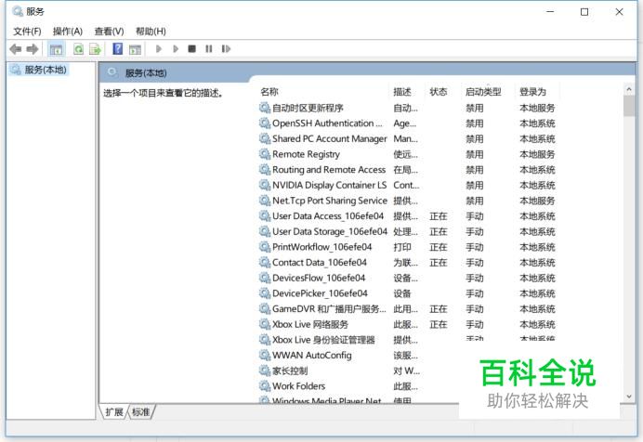The image size is (643, 442).
Task: Switch to the 扩展 tab
Action: pos(114,412)
